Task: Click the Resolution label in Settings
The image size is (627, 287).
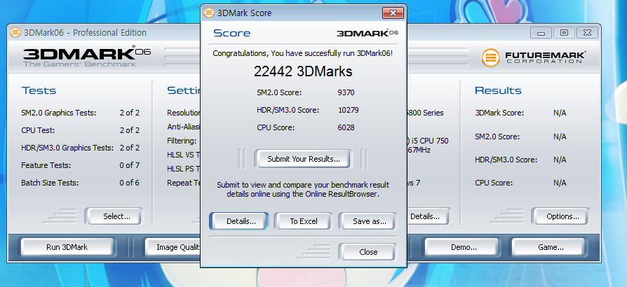Action: tap(184, 113)
